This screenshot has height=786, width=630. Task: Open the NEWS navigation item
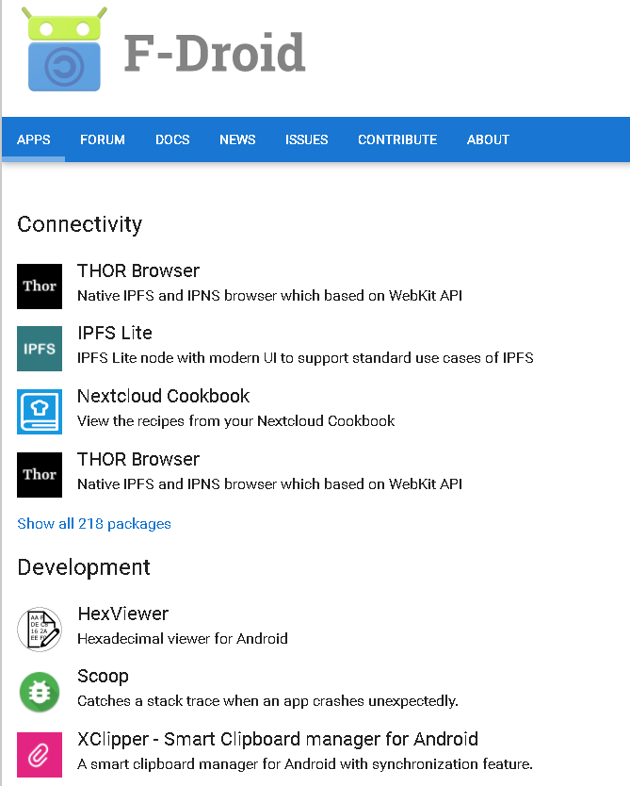click(x=237, y=139)
